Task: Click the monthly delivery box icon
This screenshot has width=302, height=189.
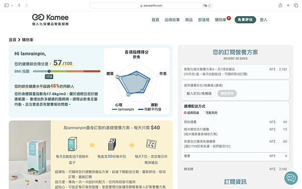Action: coord(72,144)
